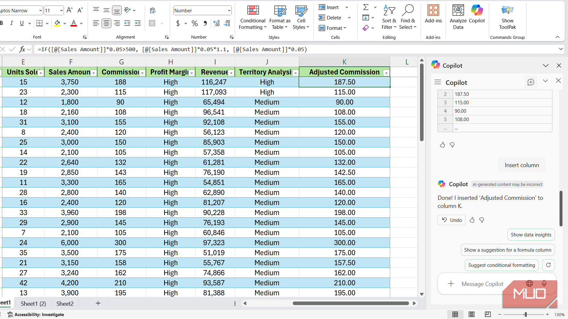Start a new Copilot chat
This screenshot has height=319, width=568.
(x=531, y=82)
